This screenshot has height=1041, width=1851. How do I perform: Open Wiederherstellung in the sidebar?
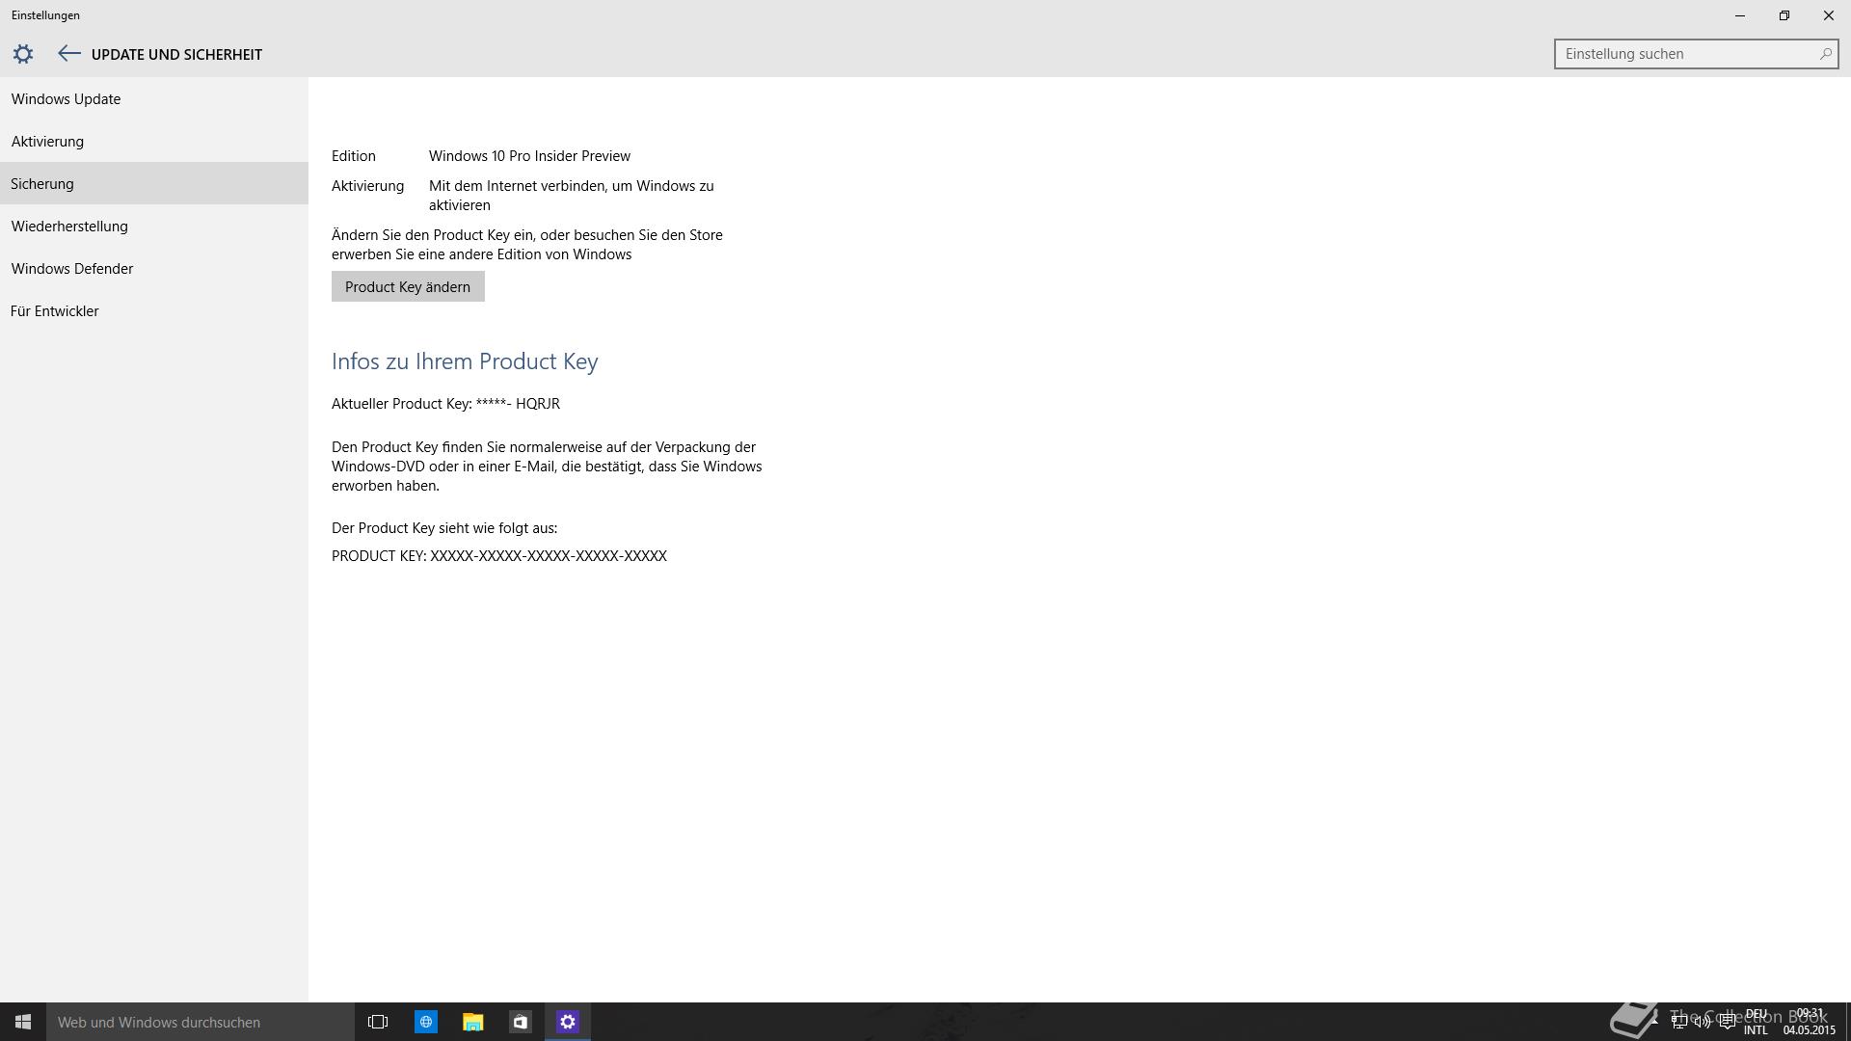[154, 226]
